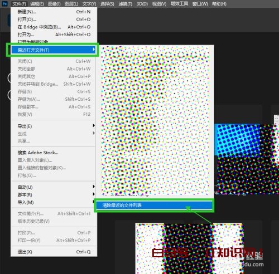Image resolution: width=279 pixels, height=274 pixels.
Task: Open the 选择(S) menu
Action: [x=107, y=4]
